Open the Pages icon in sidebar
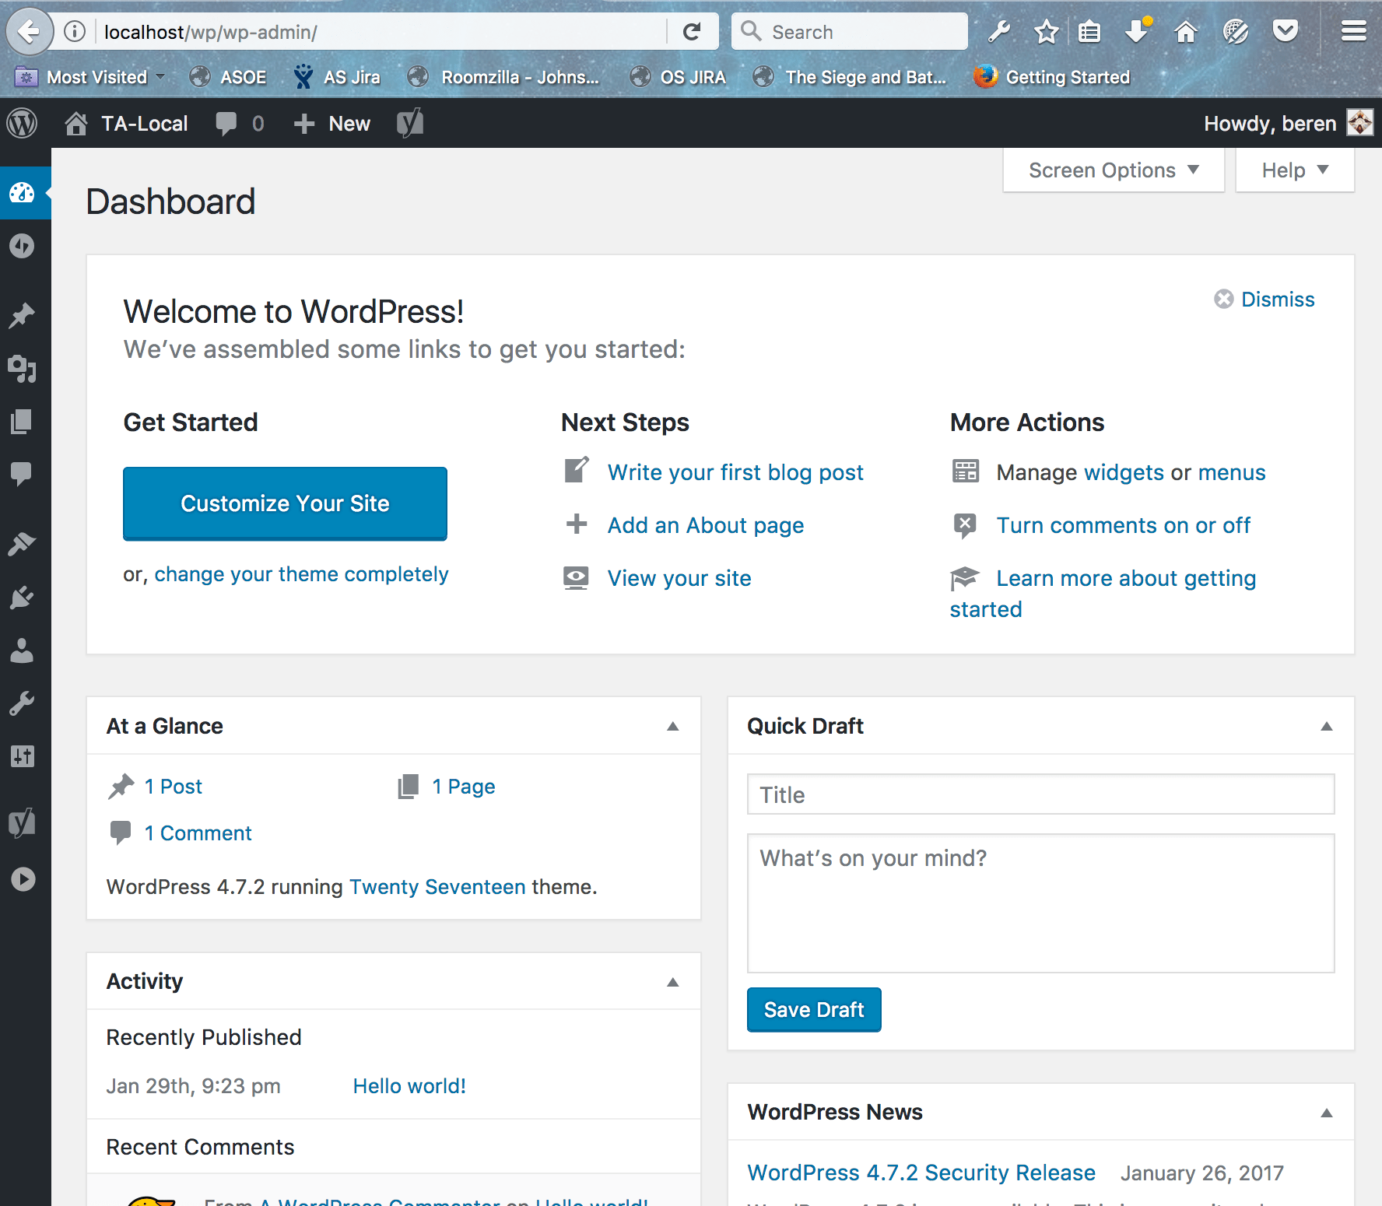The image size is (1382, 1206). point(22,421)
